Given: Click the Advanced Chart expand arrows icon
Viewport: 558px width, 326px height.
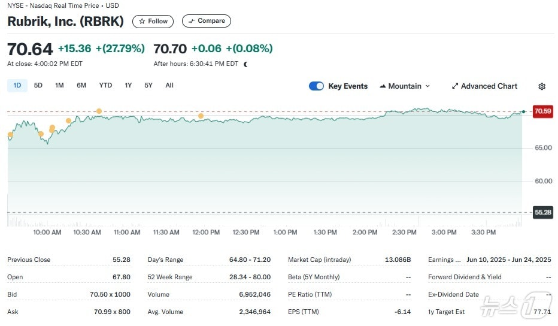Looking at the screenshot, I should point(455,86).
